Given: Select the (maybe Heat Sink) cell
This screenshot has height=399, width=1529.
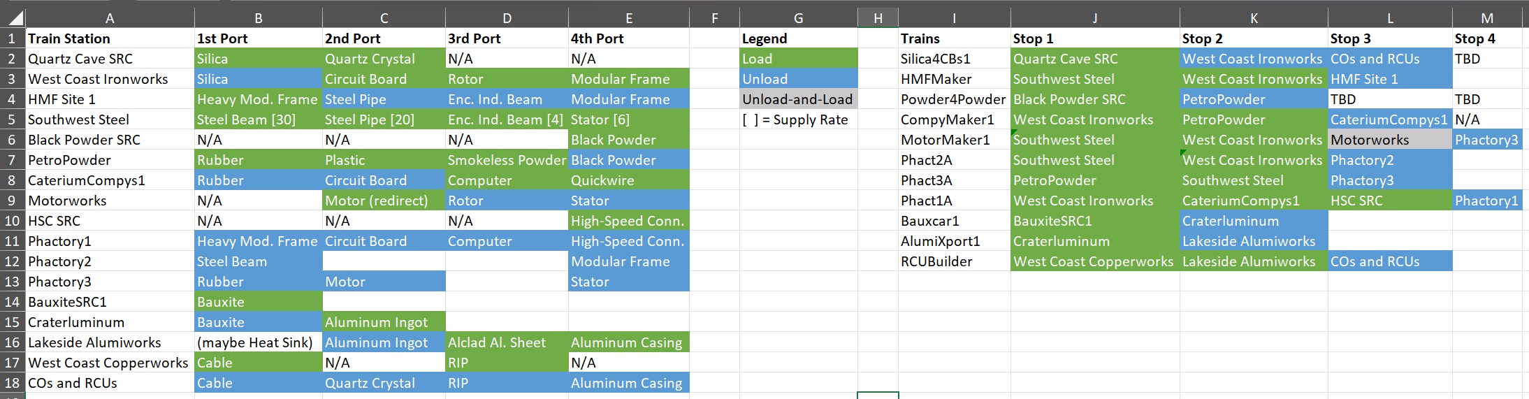Looking at the screenshot, I should pyautogui.click(x=258, y=342).
